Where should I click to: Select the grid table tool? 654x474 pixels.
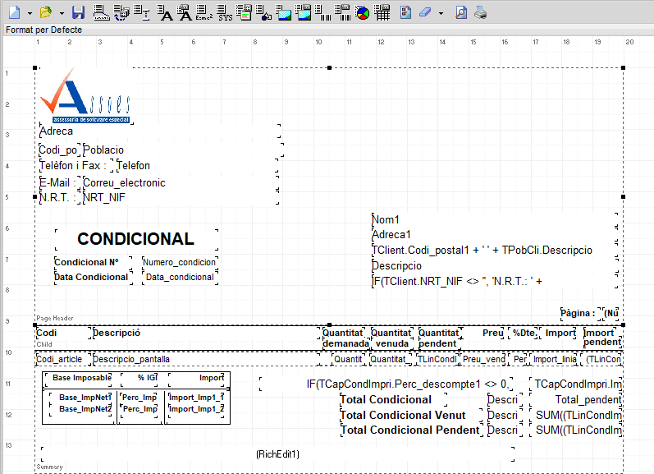[382, 12]
